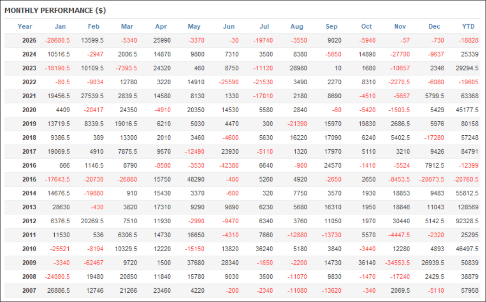The width and height of the screenshot is (486, 302).
Task: Select the -42380 value in June 2016
Action: pos(228,165)
